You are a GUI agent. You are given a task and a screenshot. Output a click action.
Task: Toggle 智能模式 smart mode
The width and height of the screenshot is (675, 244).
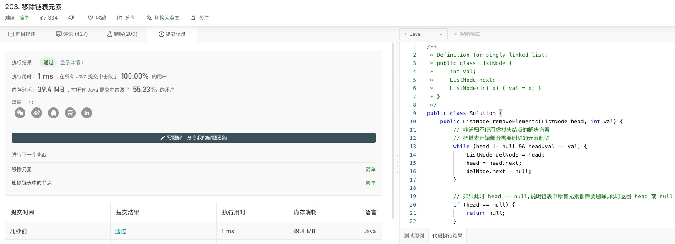point(467,34)
